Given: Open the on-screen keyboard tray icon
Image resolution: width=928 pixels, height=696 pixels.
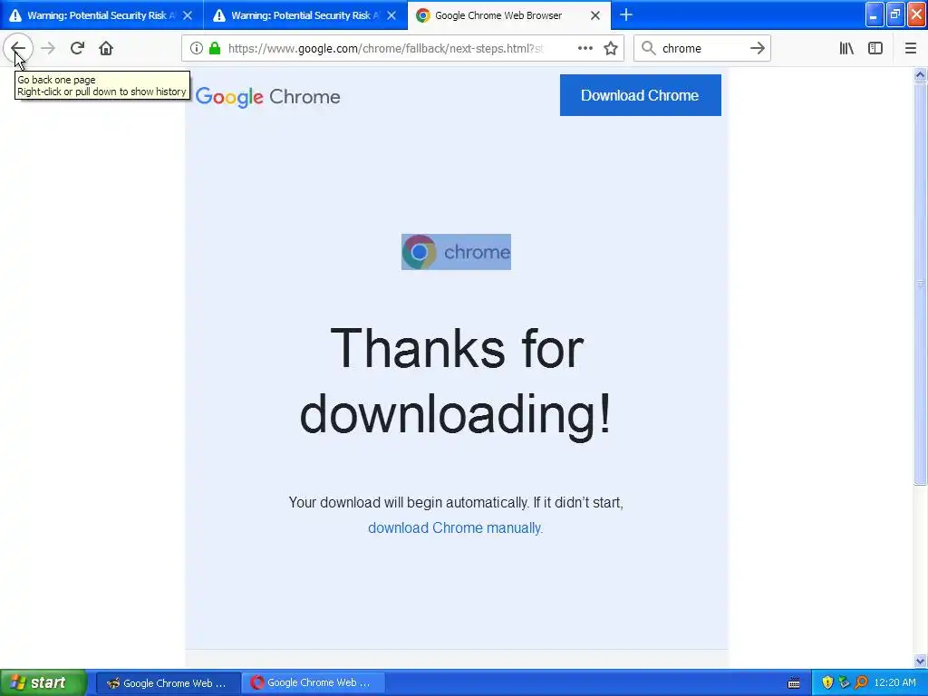Looking at the screenshot, I should click(794, 683).
